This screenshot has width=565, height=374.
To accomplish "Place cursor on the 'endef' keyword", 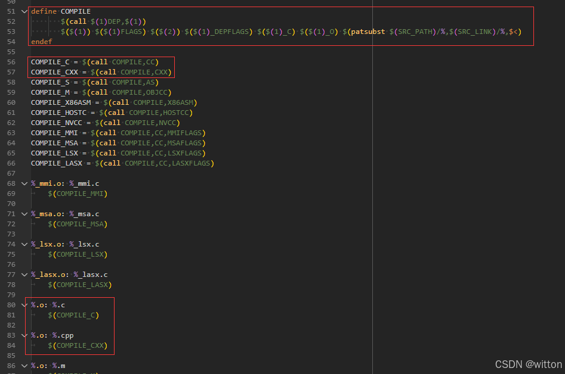I will pos(41,42).
